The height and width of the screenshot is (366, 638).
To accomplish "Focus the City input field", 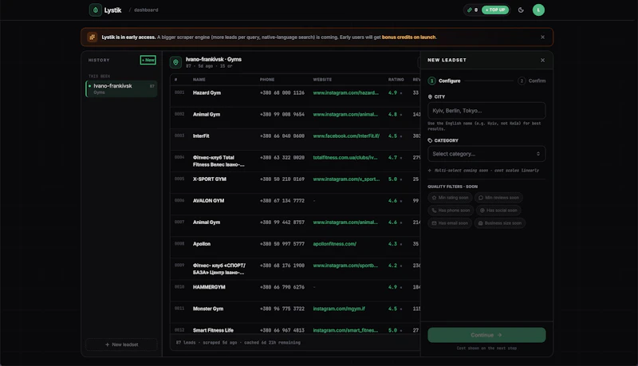I will coord(486,111).
